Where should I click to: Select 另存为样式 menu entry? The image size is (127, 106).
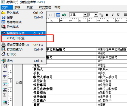[23, 22]
